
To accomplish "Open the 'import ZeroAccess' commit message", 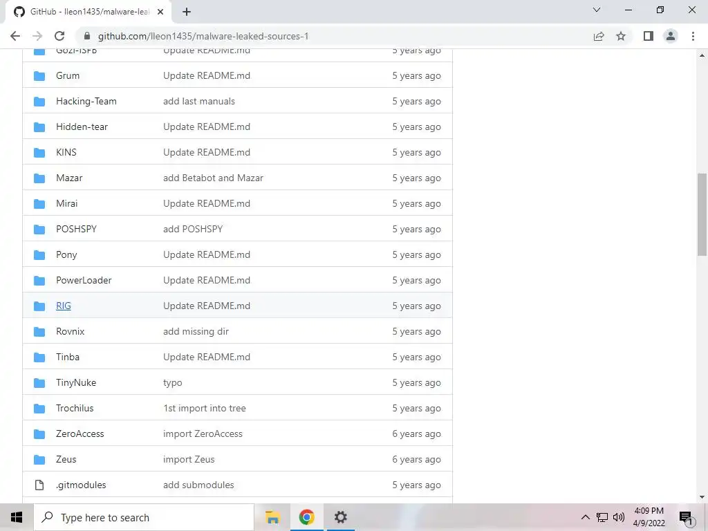I will point(203,434).
